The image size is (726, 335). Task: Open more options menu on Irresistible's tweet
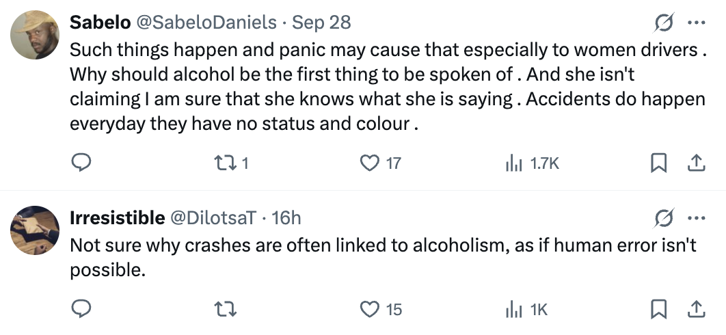[x=696, y=218]
